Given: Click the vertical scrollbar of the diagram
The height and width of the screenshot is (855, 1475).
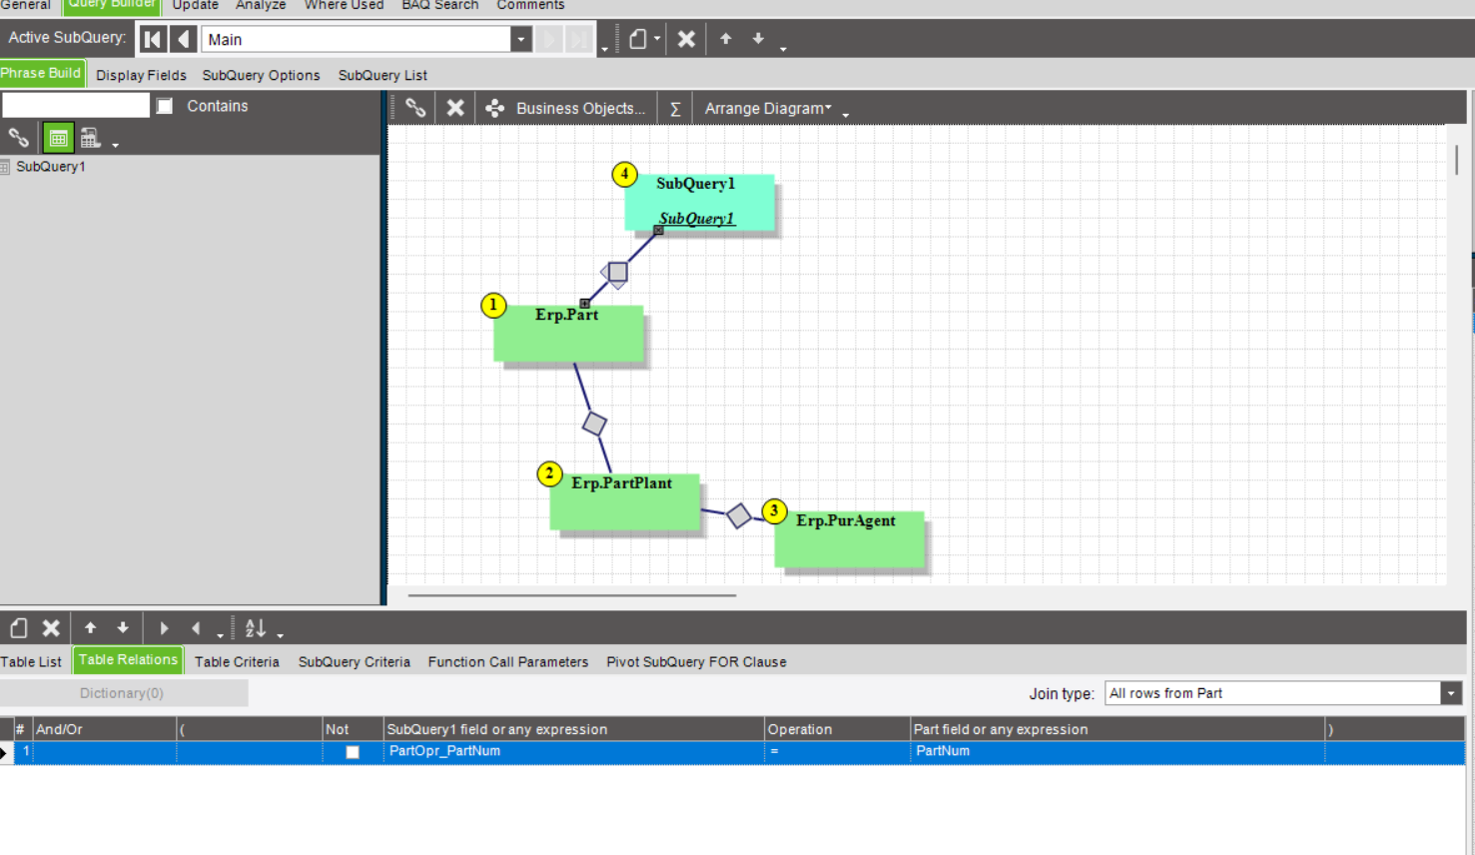Looking at the screenshot, I should [x=1457, y=160].
